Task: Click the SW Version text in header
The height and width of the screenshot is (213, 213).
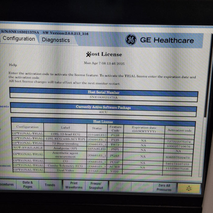Action: pos(65,33)
